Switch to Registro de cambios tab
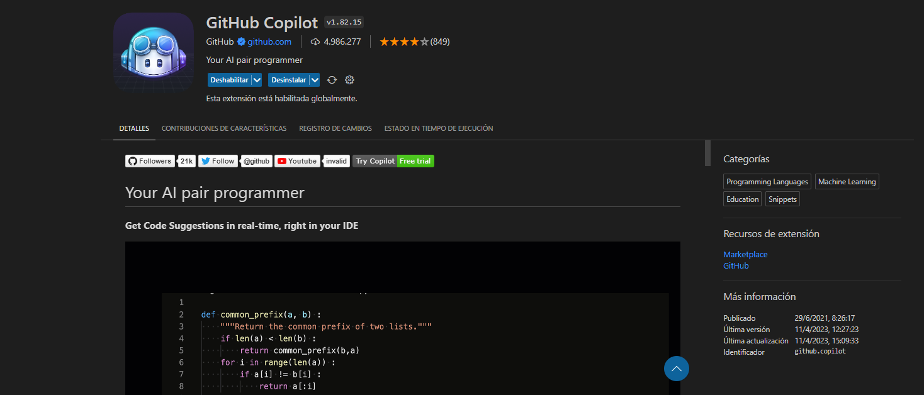The height and width of the screenshot is (395, 924). (x=335, y=128)
